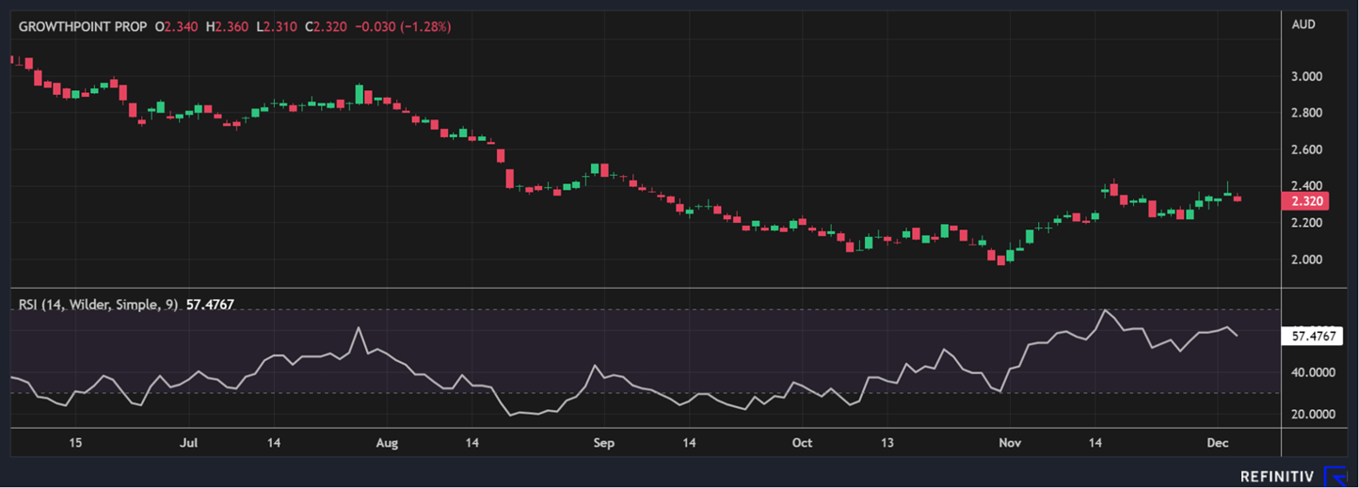Click the AUD currency label
This screenshot has height=488, width=1359.
tap(1304, 25)
